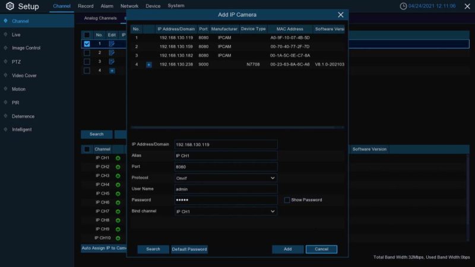The image size is (475, 267).
Task: Click the edit icon for channel 3
Action: tap(112, 62)
